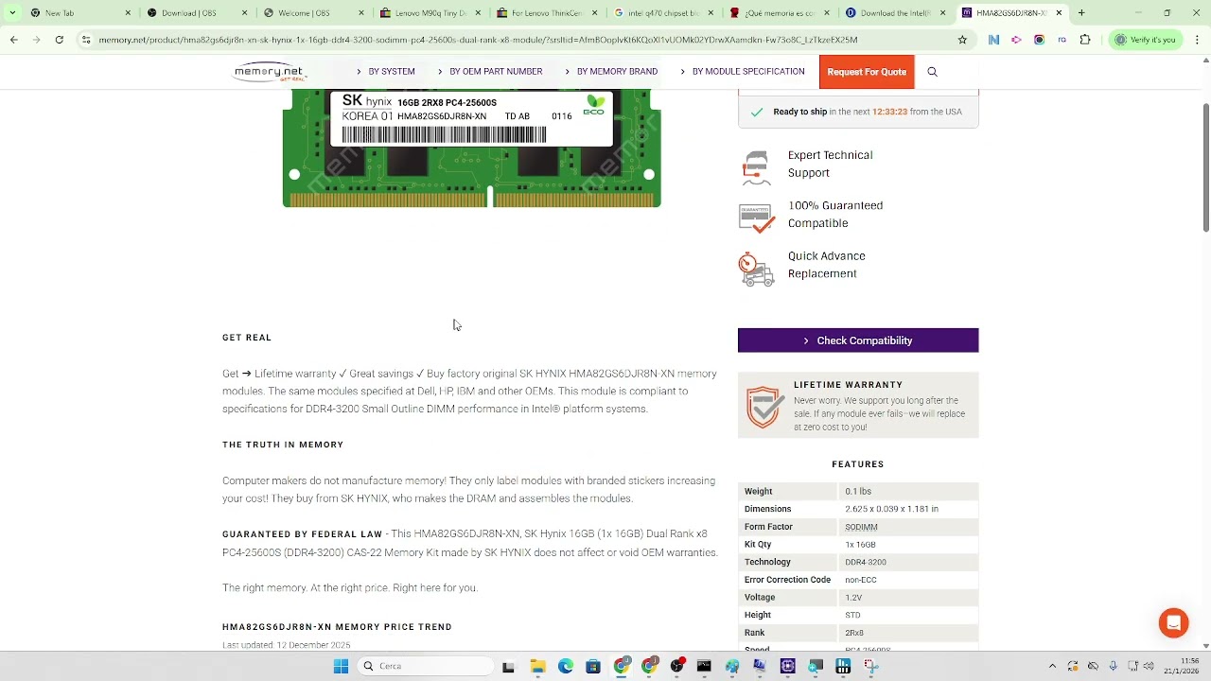Click the SK hynix memory module image

[471, 148]
